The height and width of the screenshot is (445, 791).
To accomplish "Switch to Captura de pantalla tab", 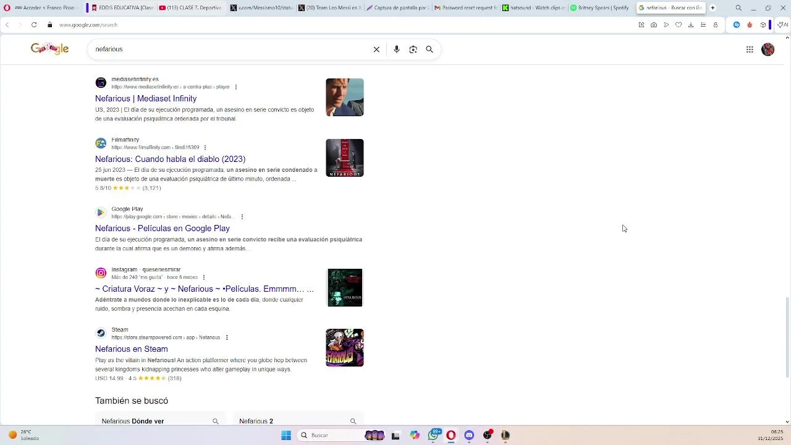I will 397,8.
